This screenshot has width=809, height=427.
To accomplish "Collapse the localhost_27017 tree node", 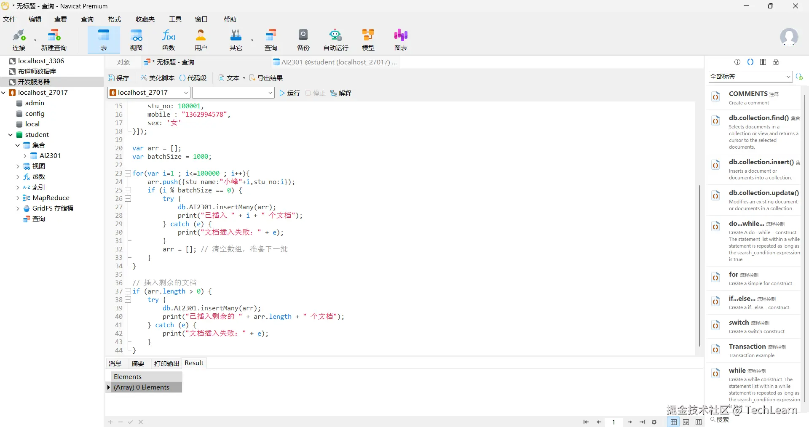I will point(3,93).
